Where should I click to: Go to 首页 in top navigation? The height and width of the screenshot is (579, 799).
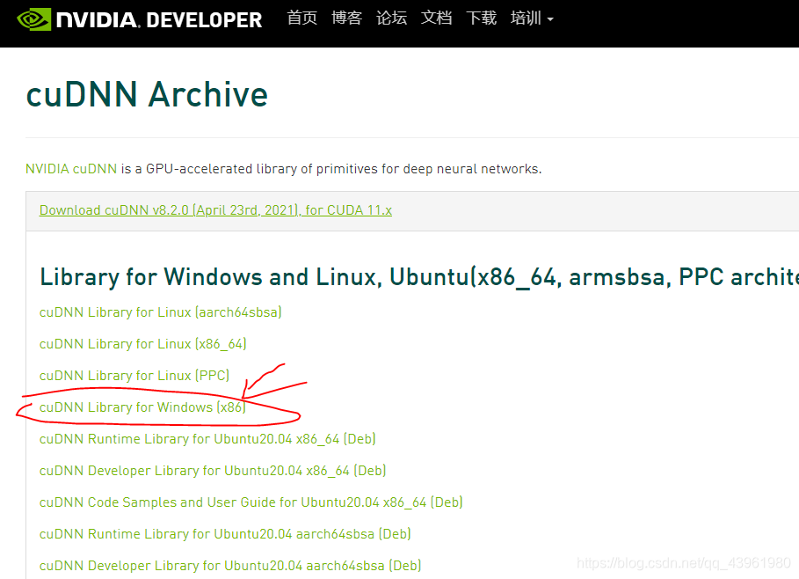(x=301, y=18)
